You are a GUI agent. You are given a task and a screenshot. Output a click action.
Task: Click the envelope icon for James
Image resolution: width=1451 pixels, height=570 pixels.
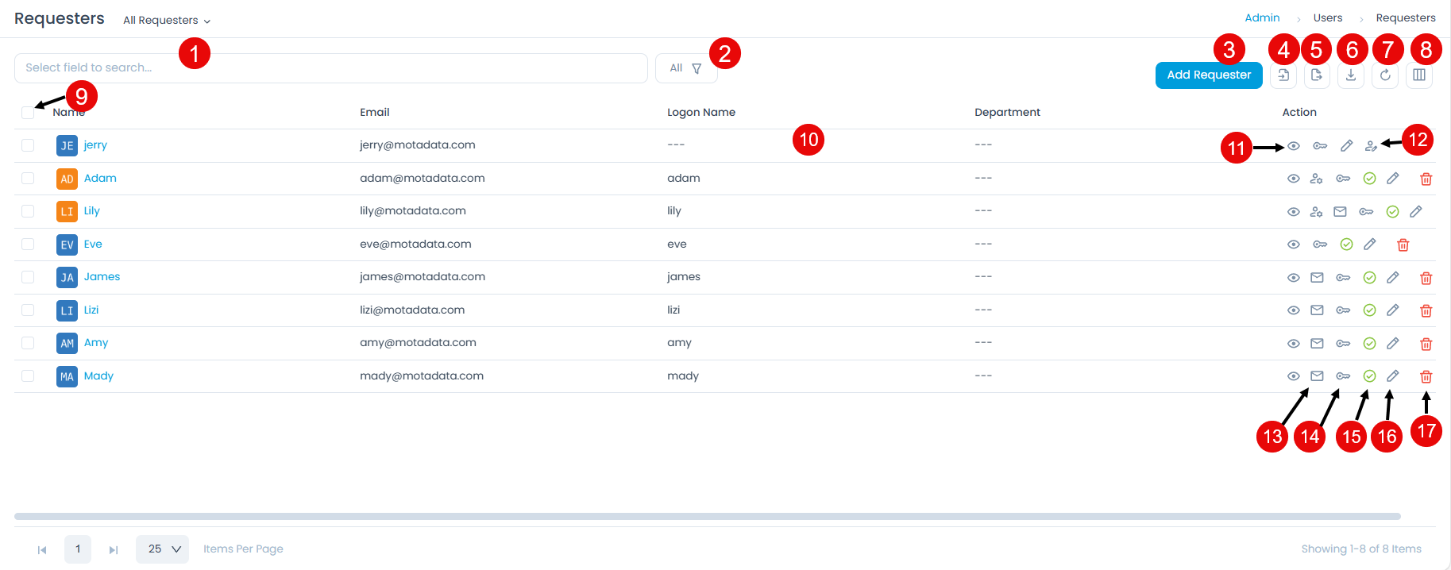pos(1317,278)
